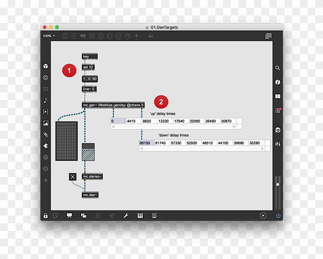Click the striped gain slider object
The image size is (323, 259).
pyautogui.click(x=88, y=152)
